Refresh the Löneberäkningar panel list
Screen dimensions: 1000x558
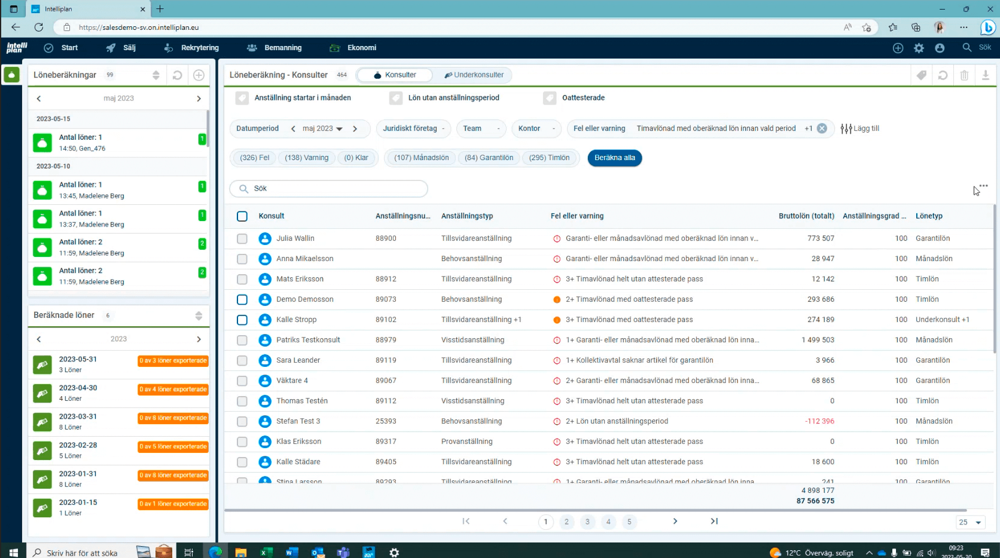178,75
